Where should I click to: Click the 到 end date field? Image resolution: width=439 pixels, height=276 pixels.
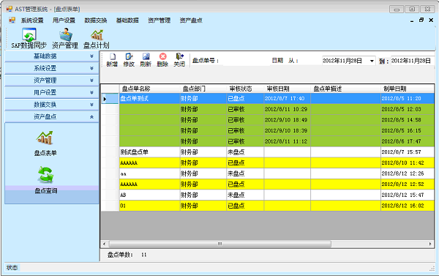[x=413, y=61]
